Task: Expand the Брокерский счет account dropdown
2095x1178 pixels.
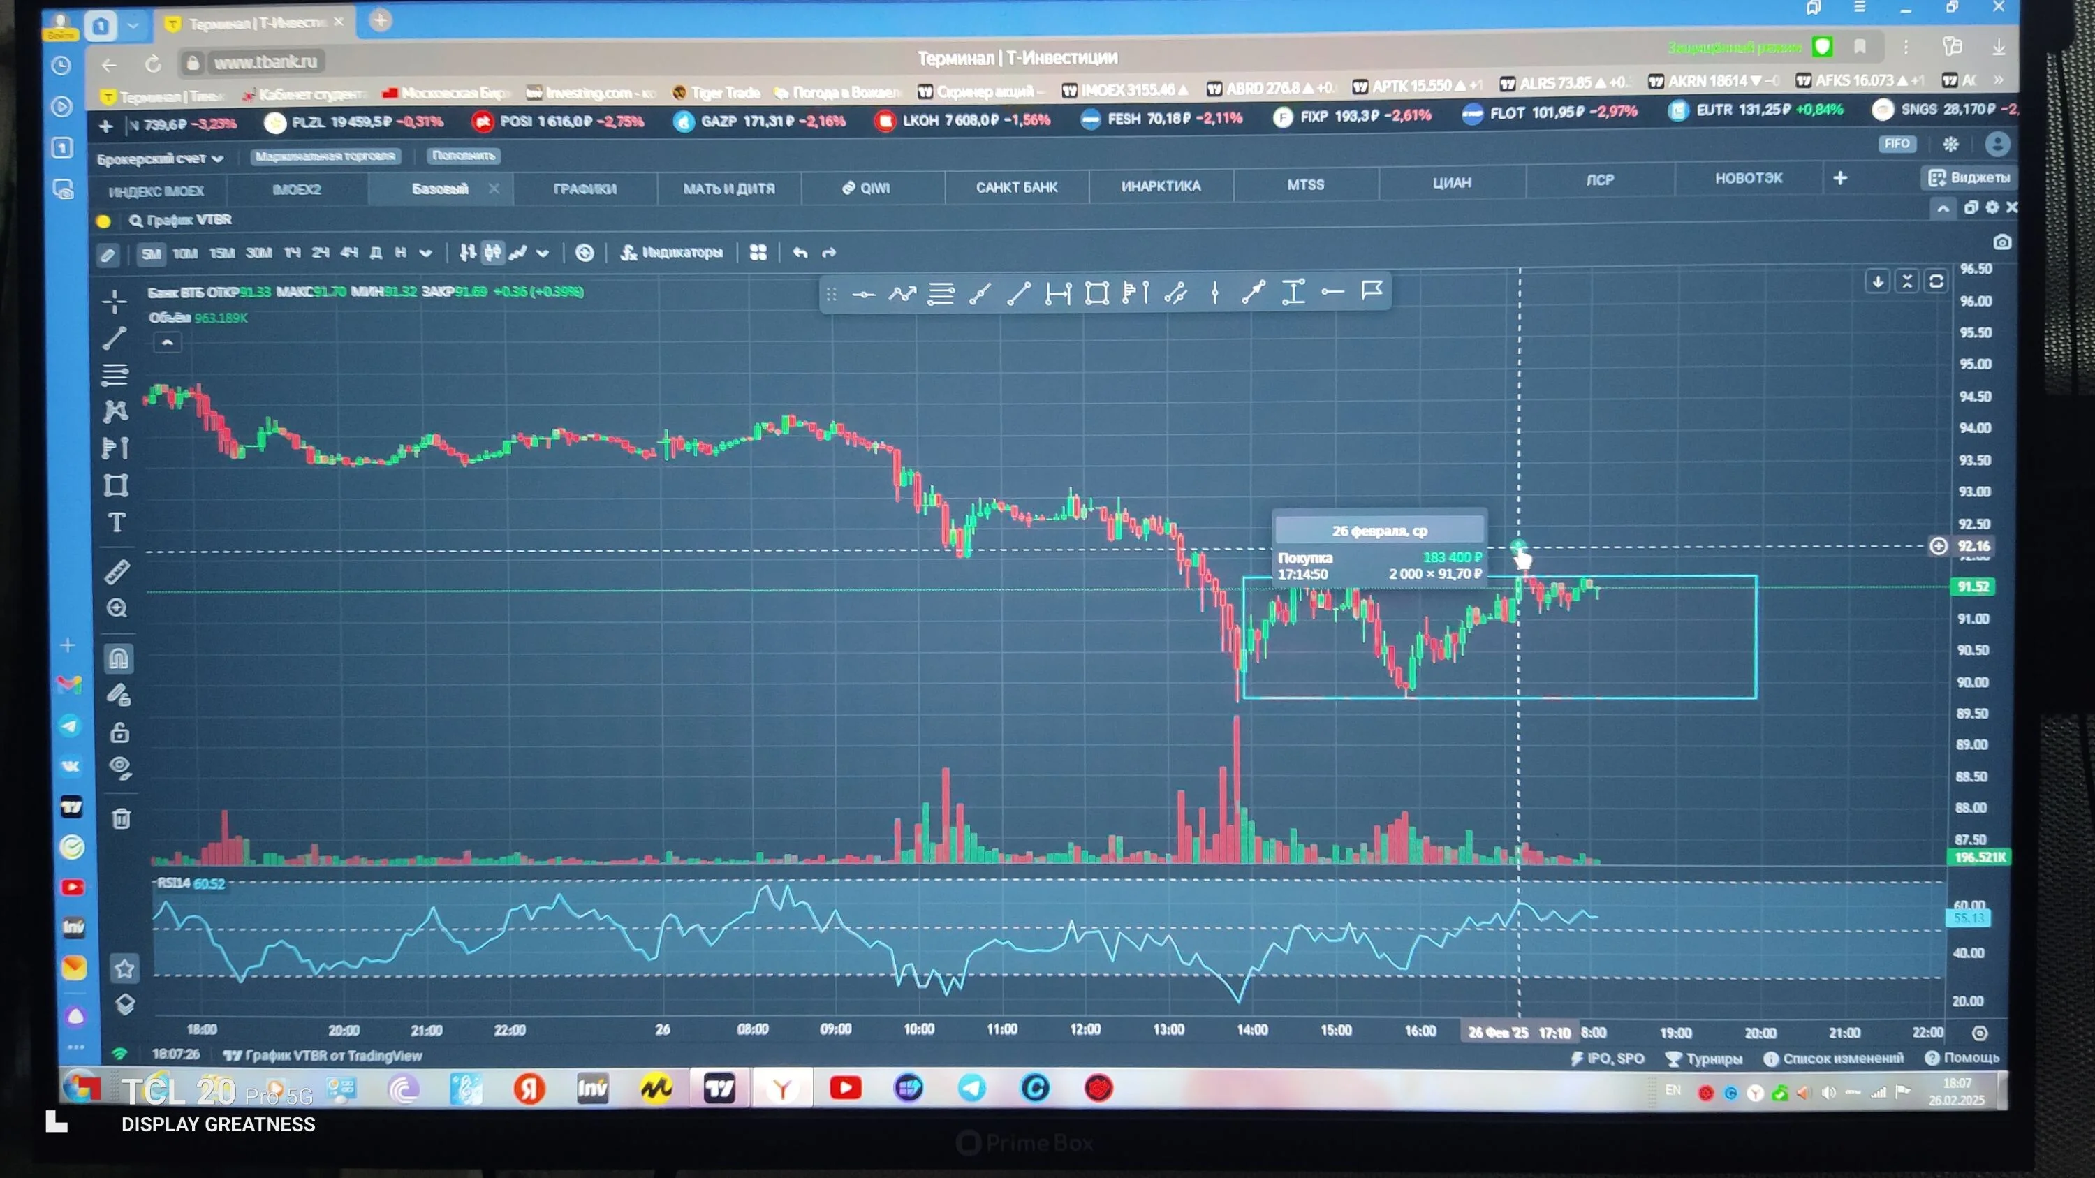Action: coord(160,159)
